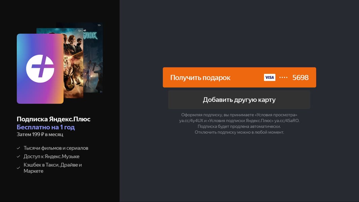Click the VISA card logo

(269, 77)
